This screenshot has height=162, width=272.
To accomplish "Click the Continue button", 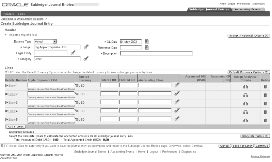I will coord(262,146).
